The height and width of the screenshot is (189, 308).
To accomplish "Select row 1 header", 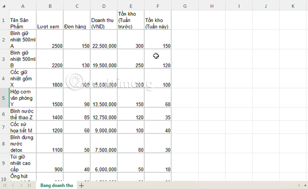I will coord(4,20).
